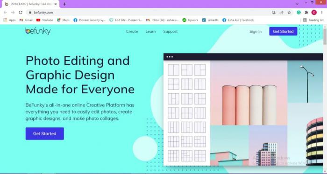Screen dimensions: 327x174
Task: Click Get Started below hero text
Action: coord(45,133)
